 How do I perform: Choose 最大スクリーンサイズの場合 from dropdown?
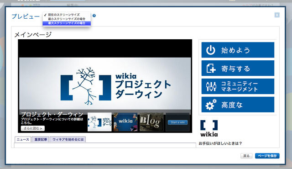click(x=67, y=23)
